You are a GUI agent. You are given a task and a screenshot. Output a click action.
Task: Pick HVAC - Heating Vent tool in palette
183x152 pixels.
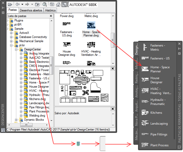[x=156, y=91]
